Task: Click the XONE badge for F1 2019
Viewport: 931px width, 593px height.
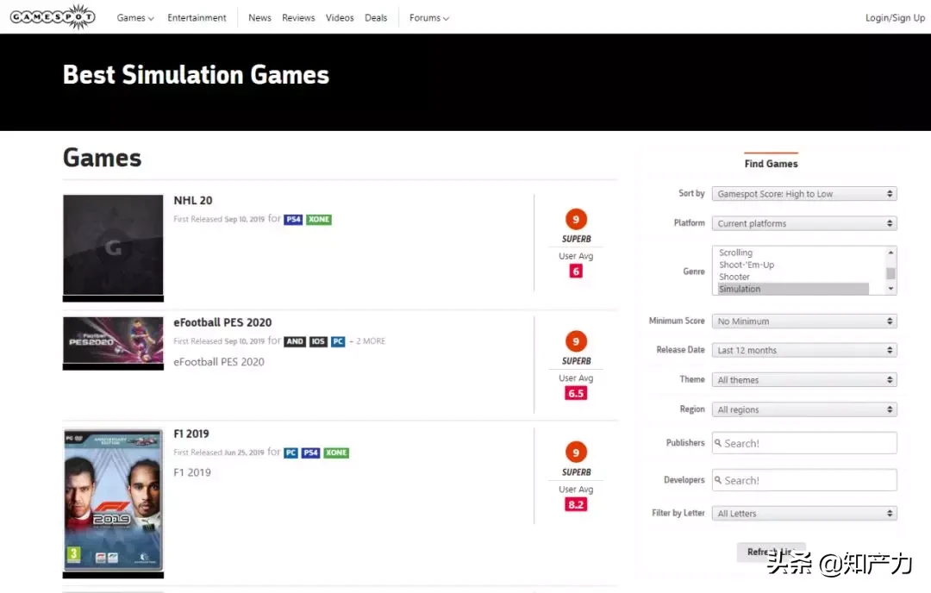Action: 336,453
